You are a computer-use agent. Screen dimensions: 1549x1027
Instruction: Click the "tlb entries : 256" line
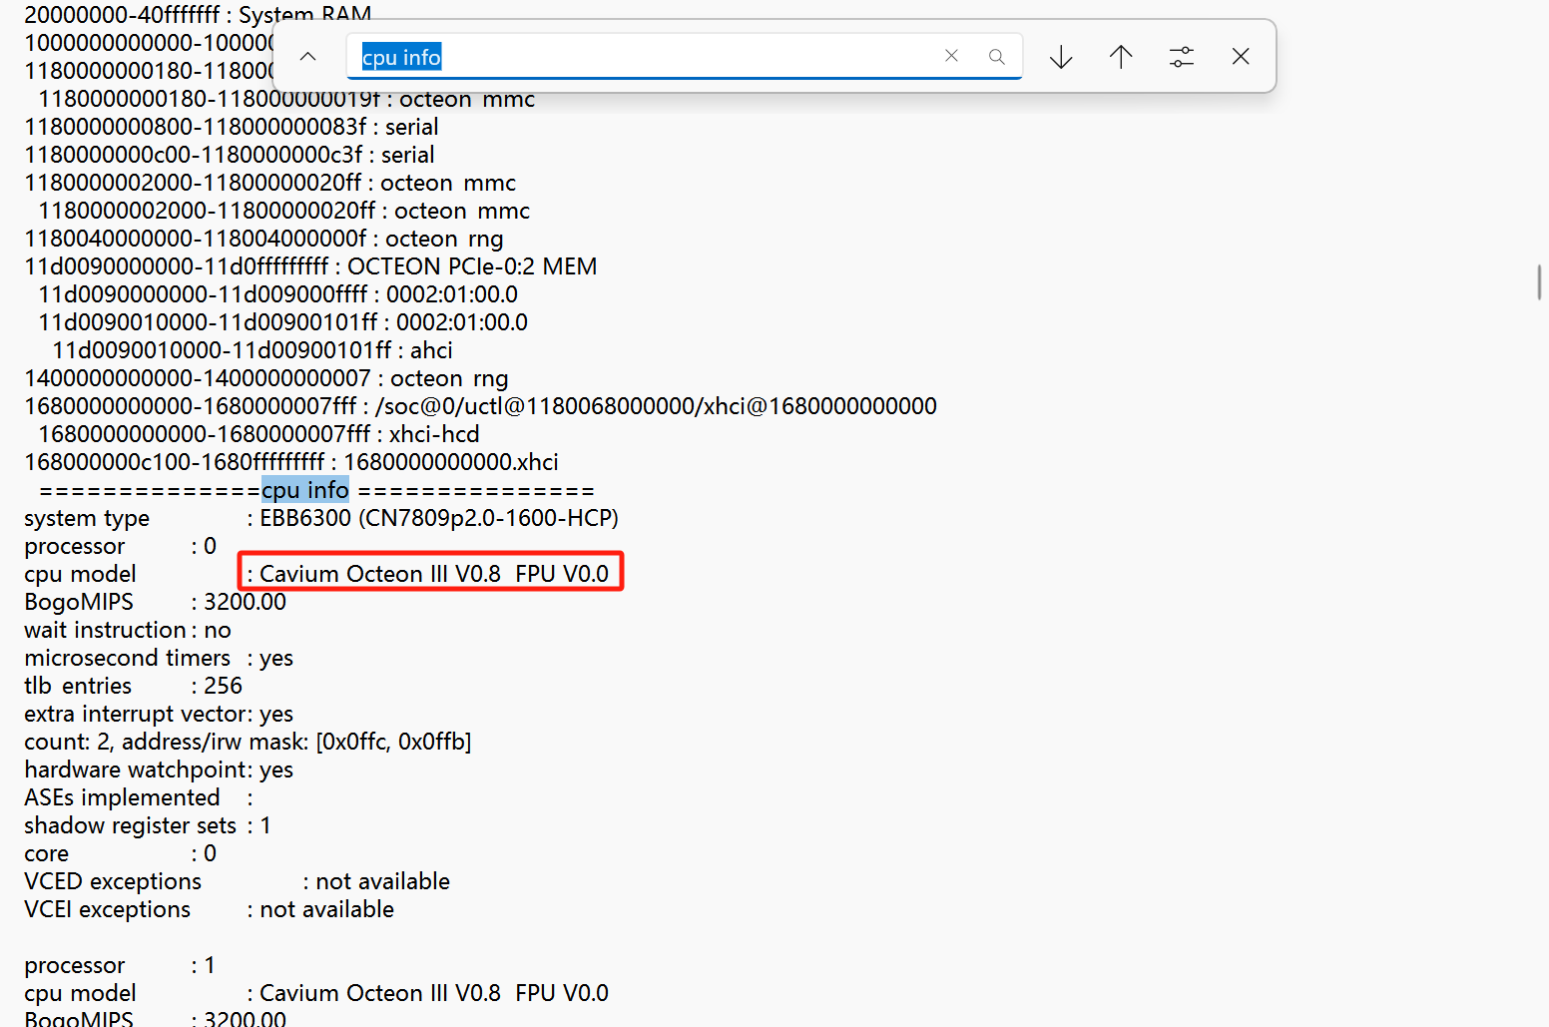(x=134, y=686)
